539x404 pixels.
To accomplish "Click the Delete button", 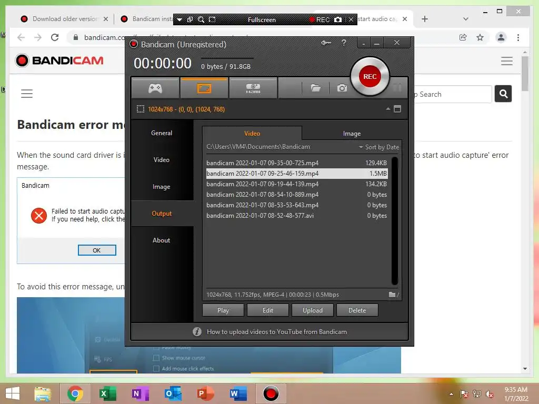I will pos(357,310).
